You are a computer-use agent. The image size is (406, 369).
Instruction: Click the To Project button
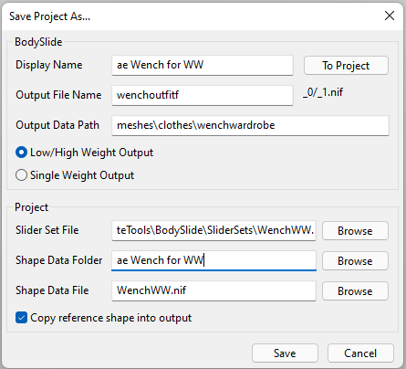346,66
